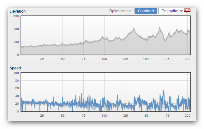
Task: Click the speed spike near distance 73
Action: click(x=81, y=94)
